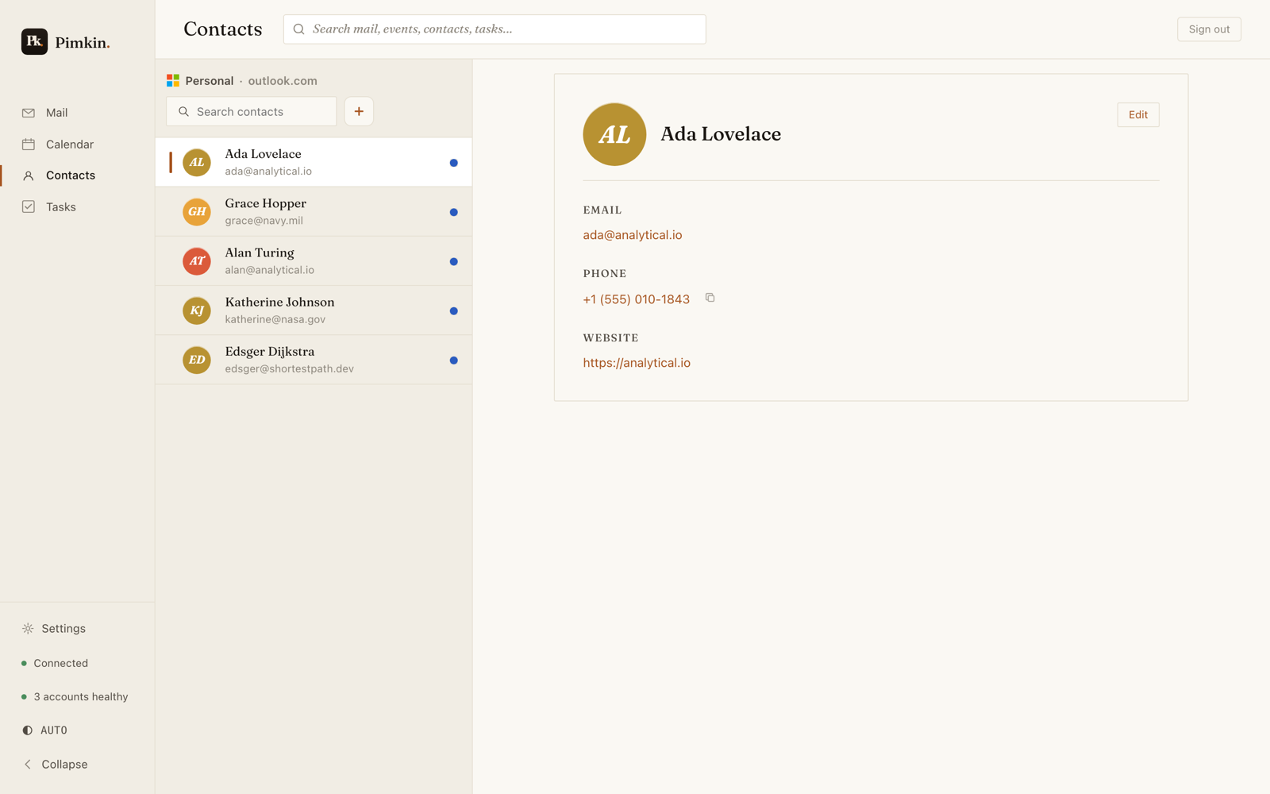
Task: Click the Pimkin logo icon
Action: (x=34, y=41)
